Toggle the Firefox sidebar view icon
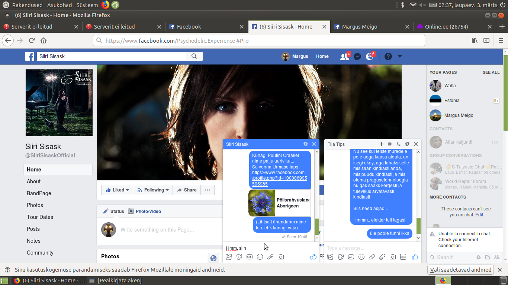The width and height of the screenshot is (508, 285). pyautogui.click(x=486, y=40)
